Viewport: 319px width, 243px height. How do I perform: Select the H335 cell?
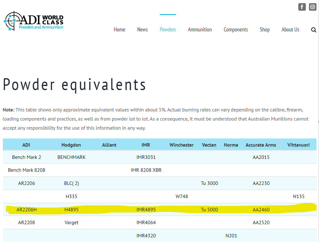pyautogui.click(x=72, y=197)
